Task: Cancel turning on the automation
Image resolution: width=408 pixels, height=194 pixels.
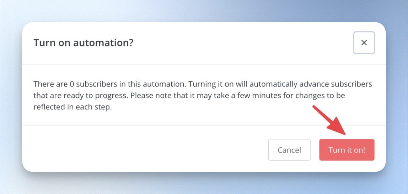Action: point(289,150)
